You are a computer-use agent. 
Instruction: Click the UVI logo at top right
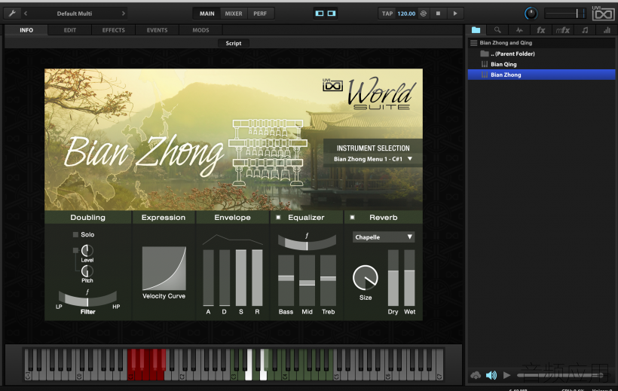(x=603, y=13)
